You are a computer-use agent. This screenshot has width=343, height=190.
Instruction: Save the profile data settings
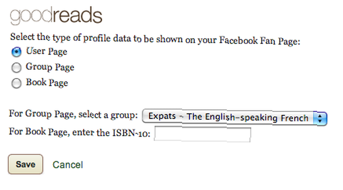pos(25,164)
